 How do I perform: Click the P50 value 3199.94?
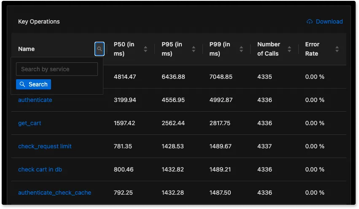[125, 100]
